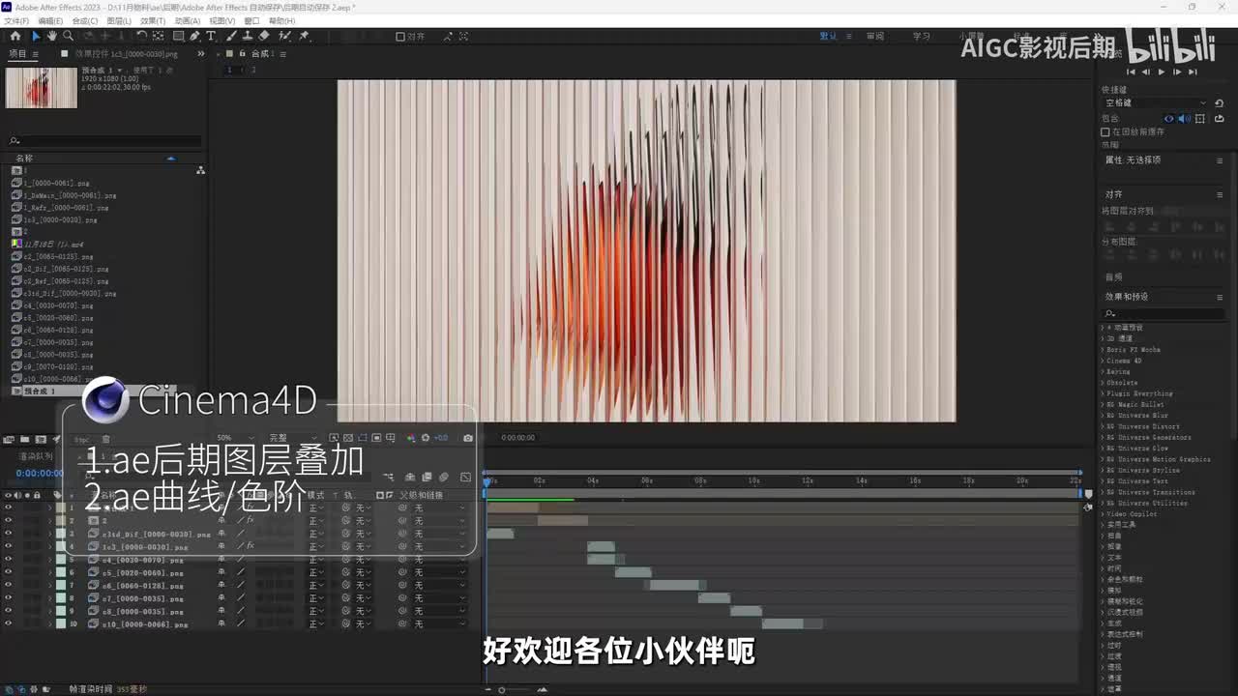This screenshot has width=1238, height=696.
Task: Open the 图层(L) menu
Action: point(119,20)
